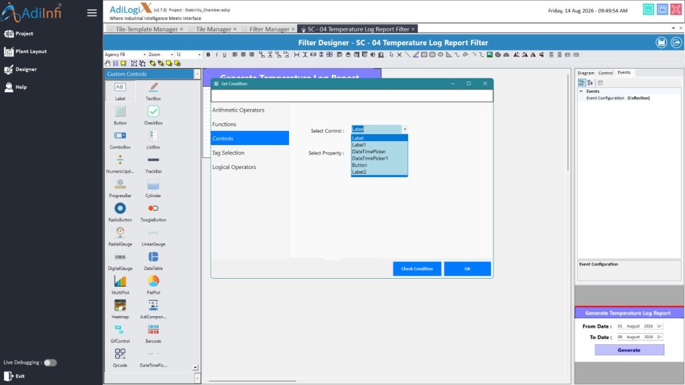Open Designer in the sidebar

[x=21, y=70]
